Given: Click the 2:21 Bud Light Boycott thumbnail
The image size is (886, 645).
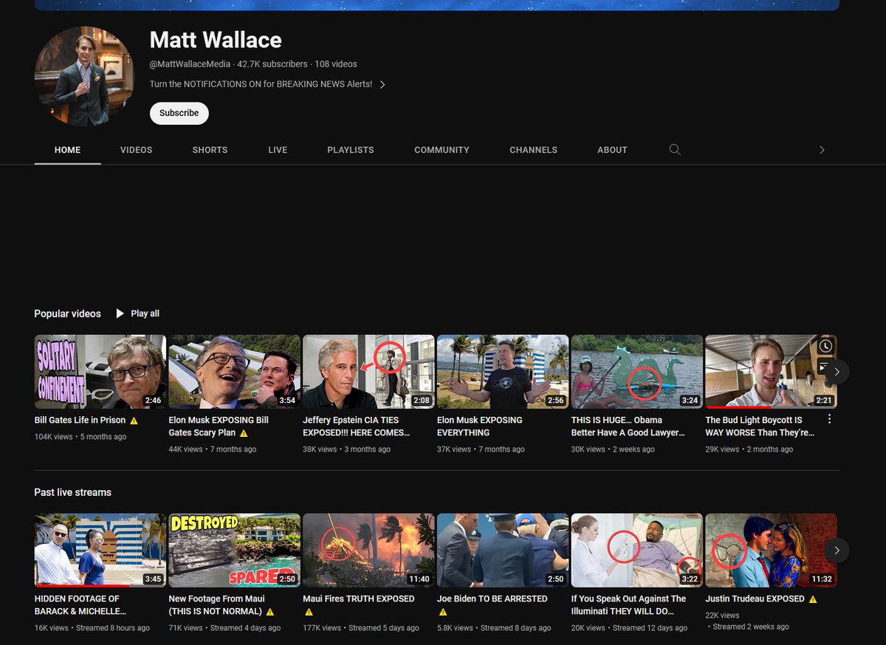Looking at the screenshot, I should (x=771, y=372).
